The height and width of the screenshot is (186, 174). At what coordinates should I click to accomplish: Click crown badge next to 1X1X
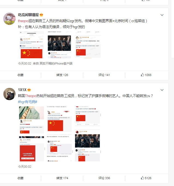[x=29, y=90]
